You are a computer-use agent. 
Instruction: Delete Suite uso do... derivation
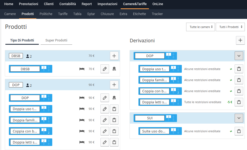coord(239,131)
